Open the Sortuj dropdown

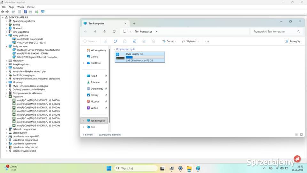169,41
